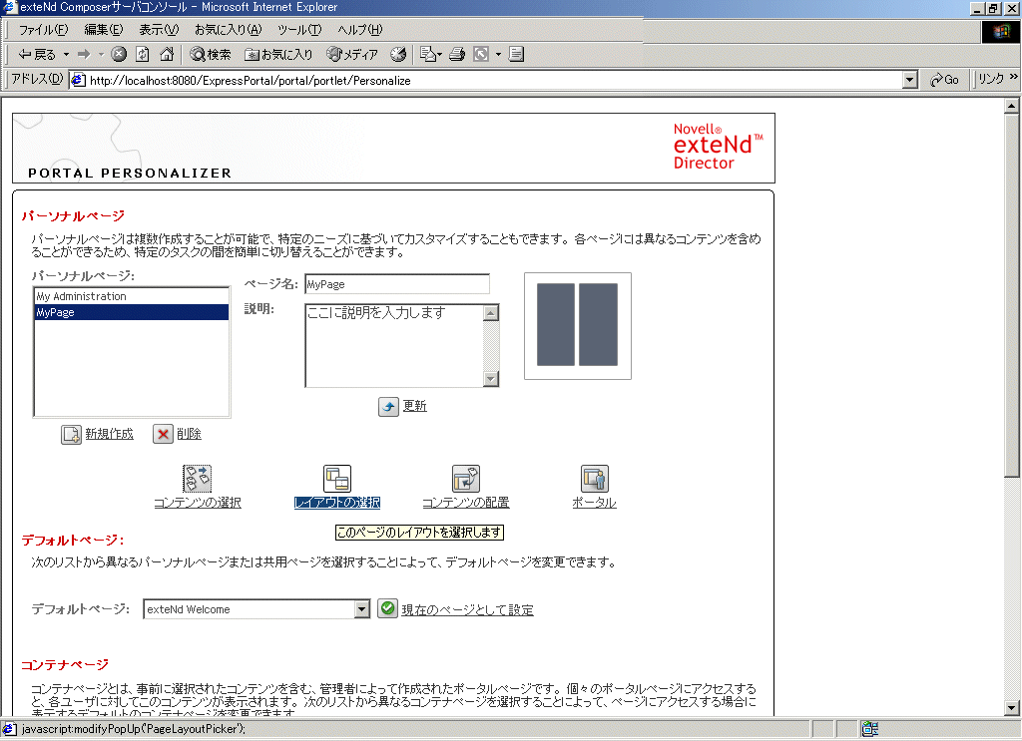Screen dimensions: 1022x741
Task: Click description box scroll down arrow
Action: click(x=491, y=378)
